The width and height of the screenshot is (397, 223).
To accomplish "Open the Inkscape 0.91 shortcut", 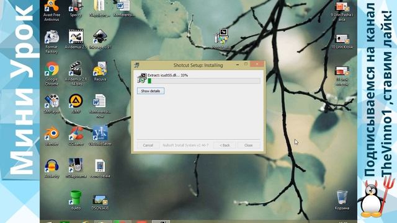I will [100, 39].
